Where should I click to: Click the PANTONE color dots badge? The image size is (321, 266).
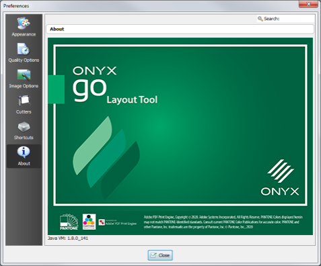pos(89,222)
